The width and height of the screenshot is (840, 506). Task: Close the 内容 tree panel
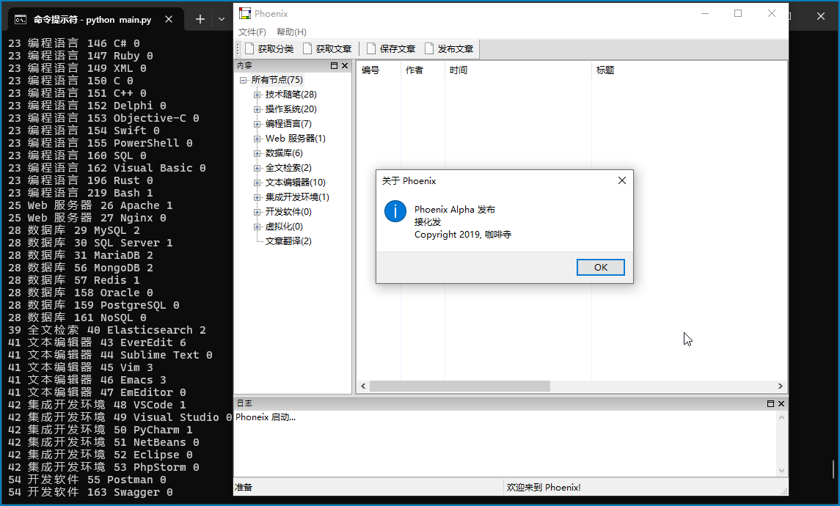point(346,66)
